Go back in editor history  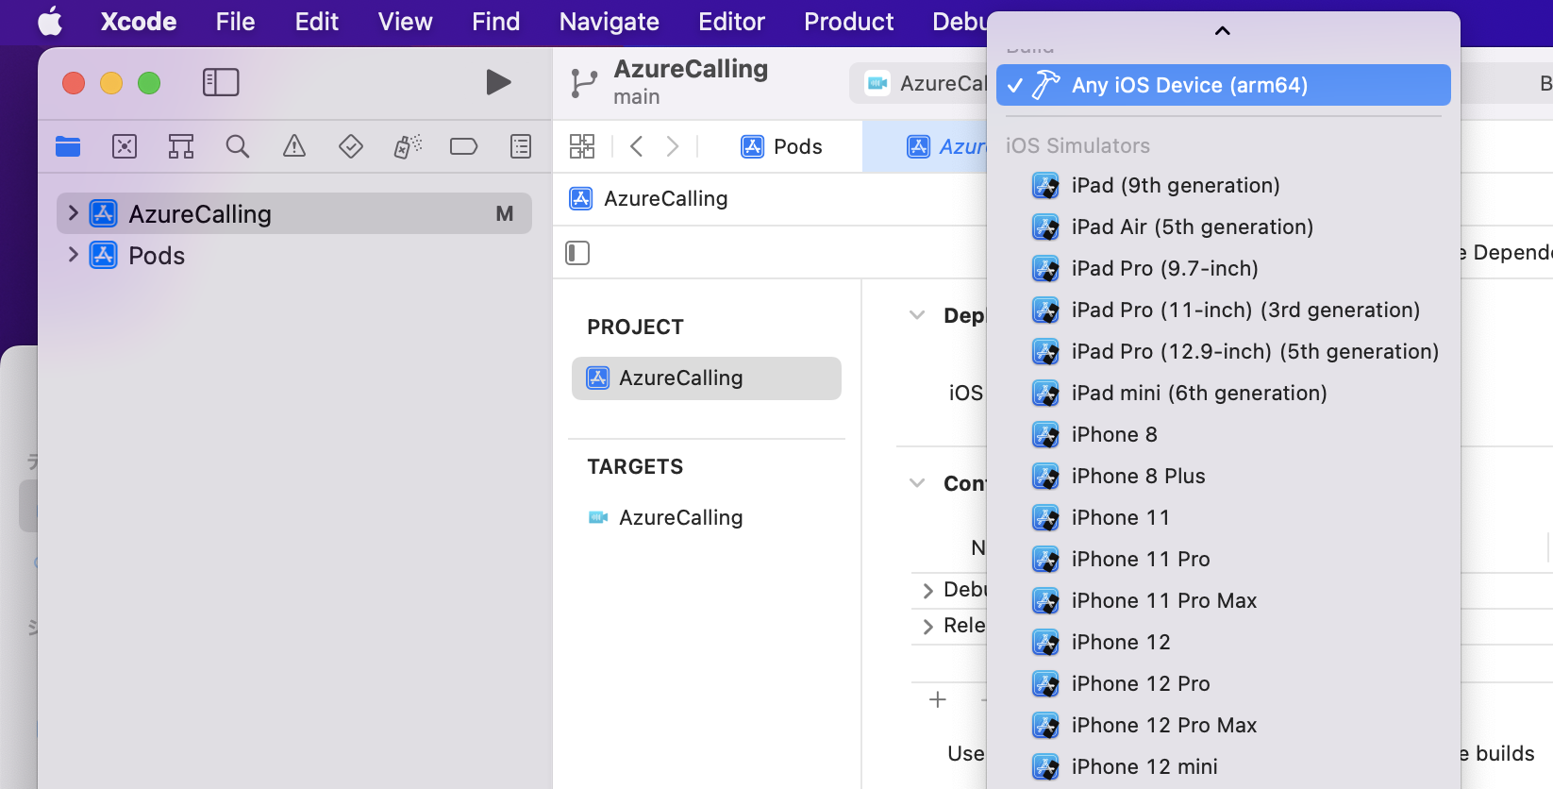pos(637,146)
